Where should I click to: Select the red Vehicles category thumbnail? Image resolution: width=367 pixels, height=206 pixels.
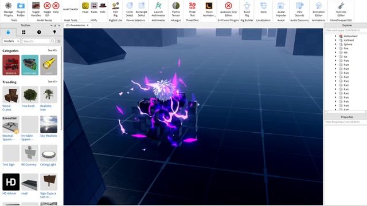(x=11, y=65)
